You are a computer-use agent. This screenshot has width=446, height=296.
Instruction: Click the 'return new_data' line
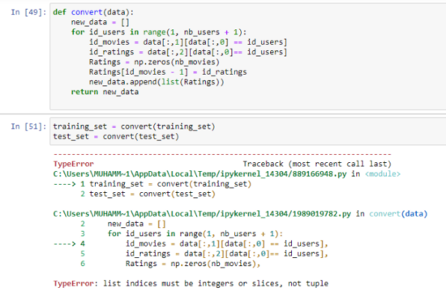point(105,92)
